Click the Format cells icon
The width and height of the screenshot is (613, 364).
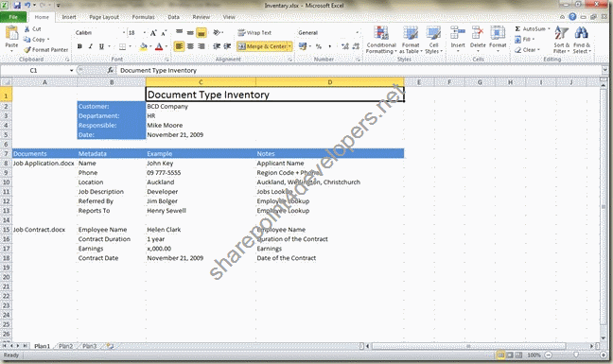coord(498,33)
